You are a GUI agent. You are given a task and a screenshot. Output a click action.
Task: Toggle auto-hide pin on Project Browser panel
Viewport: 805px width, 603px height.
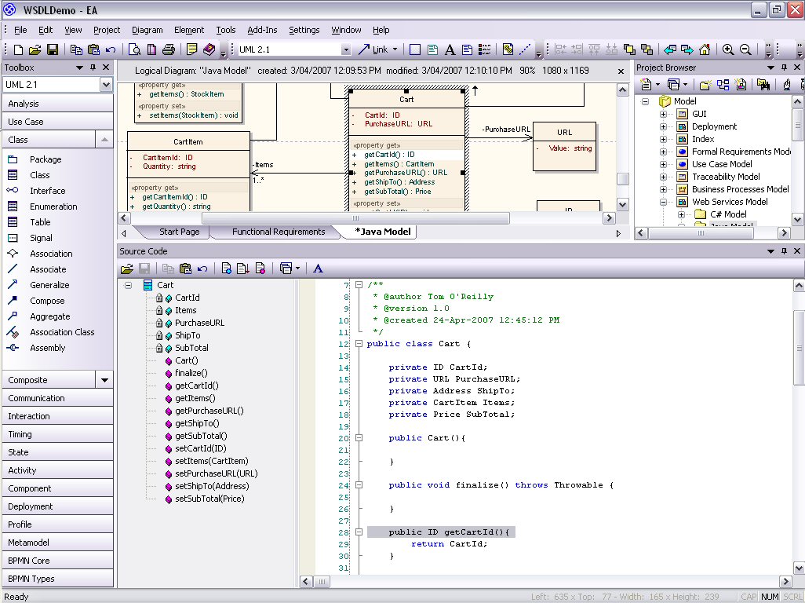coord(782,68)
